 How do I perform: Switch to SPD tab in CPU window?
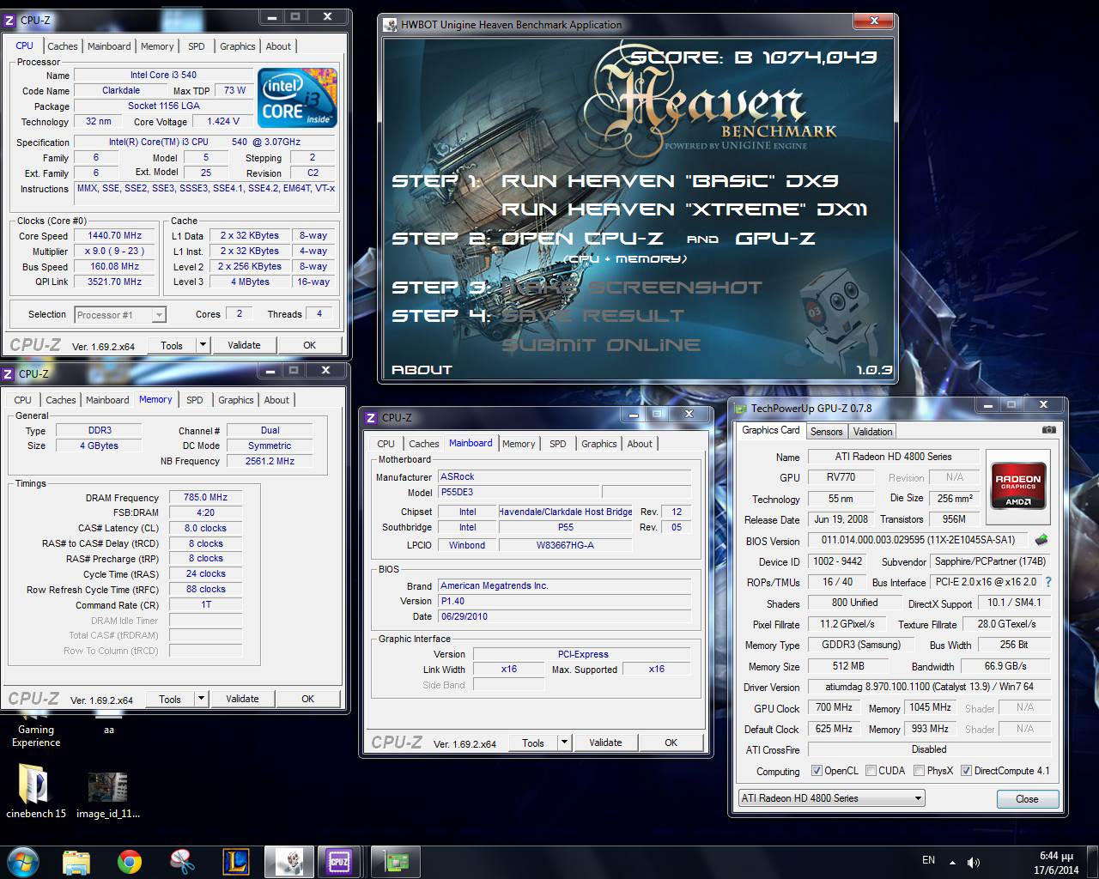click(197, 46)
